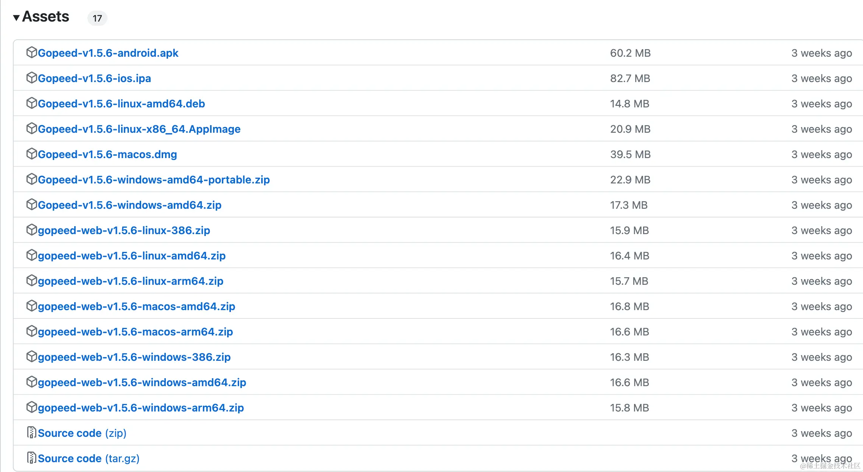
Task: Click '3 weeks ago' on web windows-amd64.zip row
Action: pos(822,382)
